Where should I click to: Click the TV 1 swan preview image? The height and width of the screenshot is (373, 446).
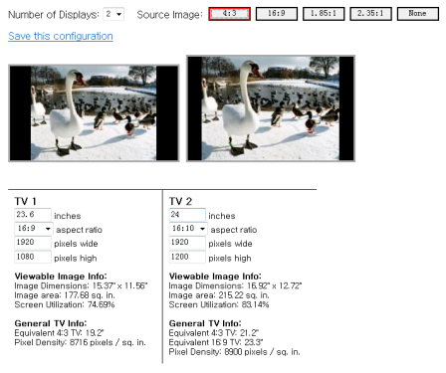(94, 113)
